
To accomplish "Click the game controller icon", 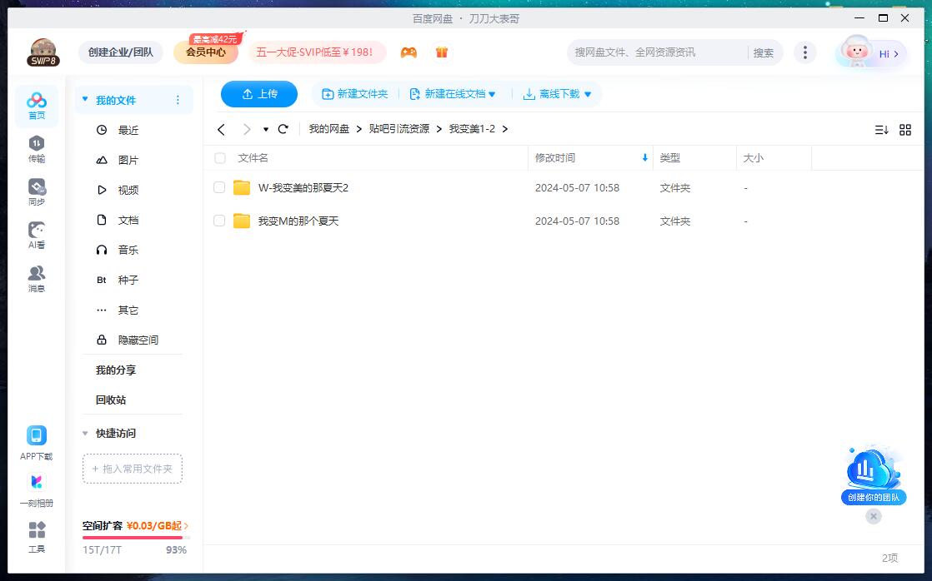I will click(x=408, y=52).
